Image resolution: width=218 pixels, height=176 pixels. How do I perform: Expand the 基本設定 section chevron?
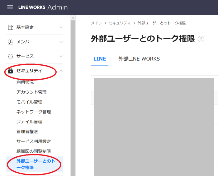coord(61,27)
